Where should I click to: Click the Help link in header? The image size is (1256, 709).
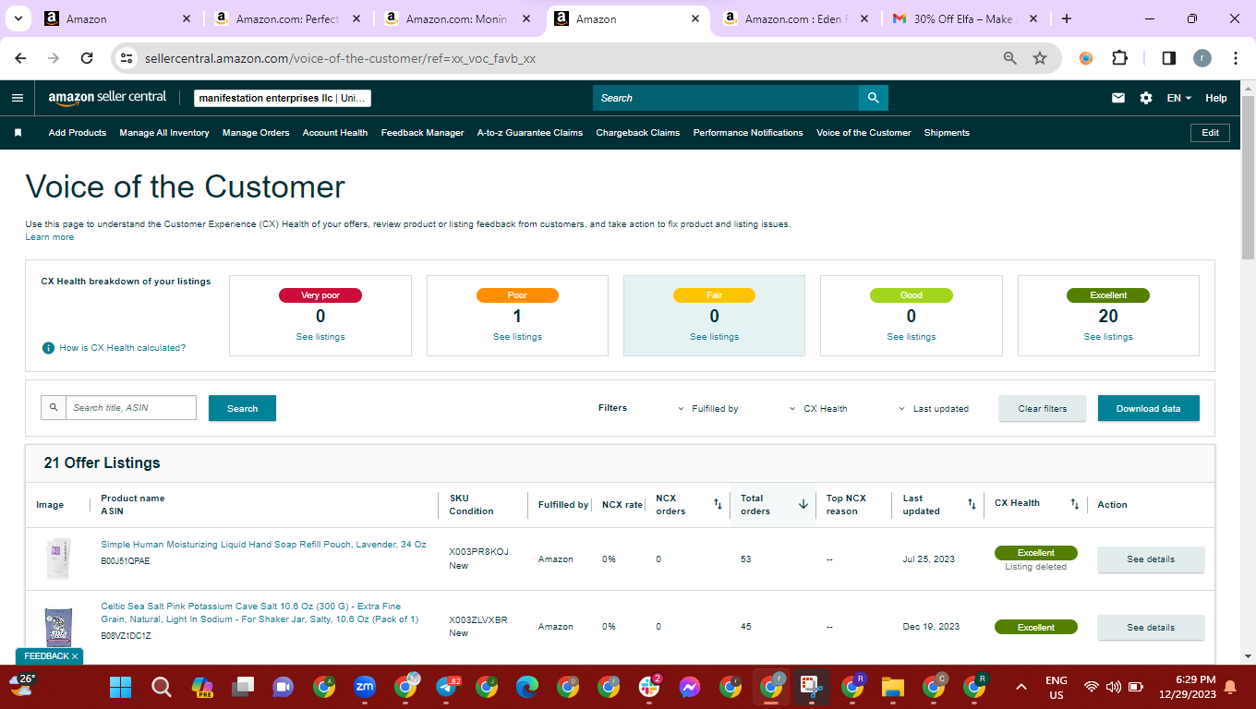[1216, 98]
